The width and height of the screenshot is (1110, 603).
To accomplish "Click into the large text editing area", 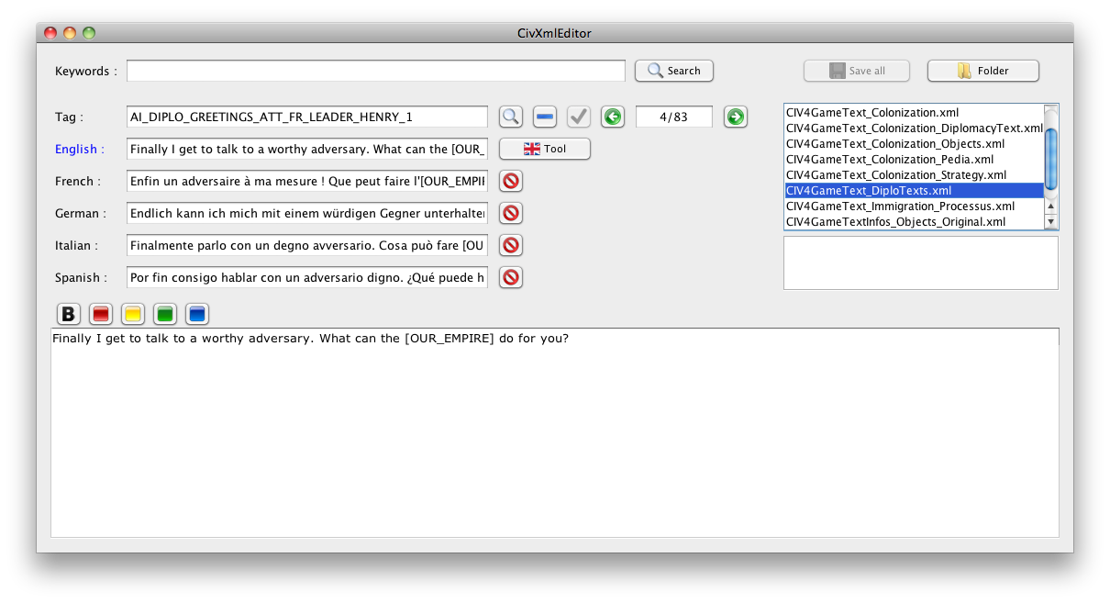I will coord(554,432).
